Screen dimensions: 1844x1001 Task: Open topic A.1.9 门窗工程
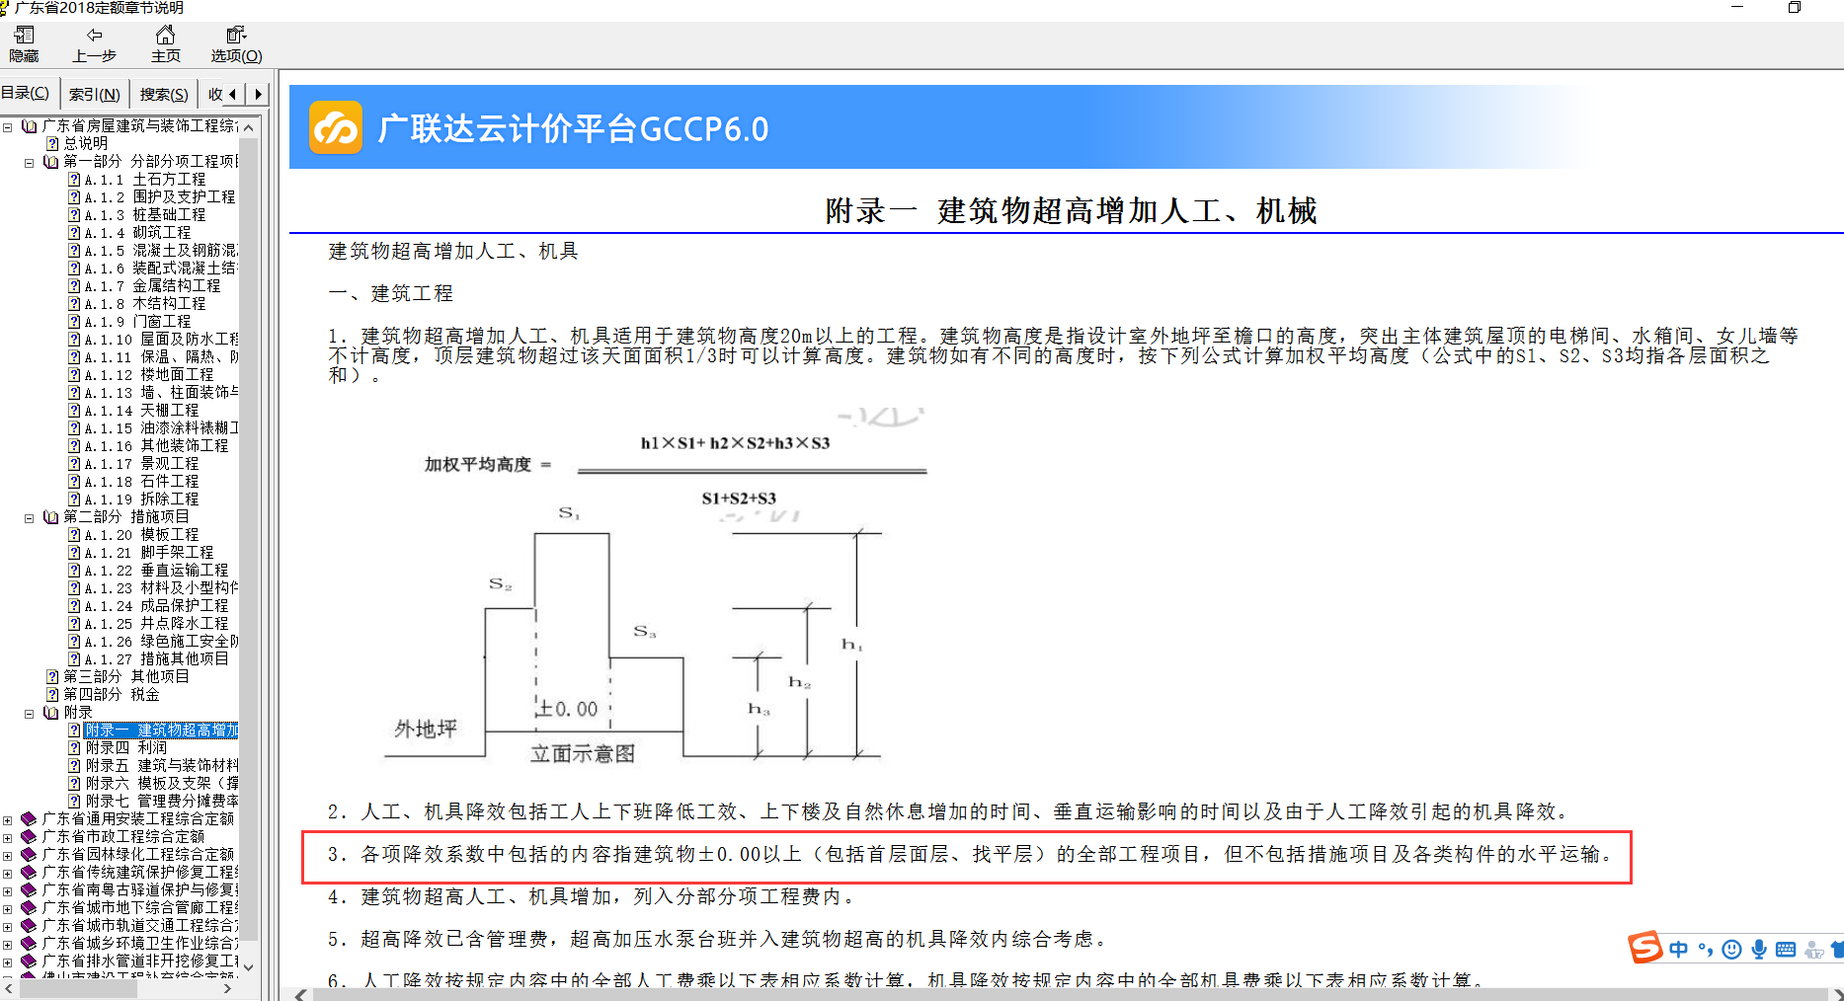(138, 322)
